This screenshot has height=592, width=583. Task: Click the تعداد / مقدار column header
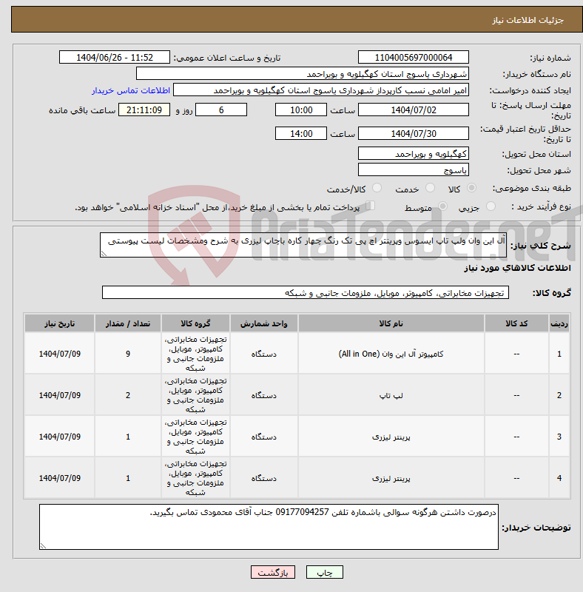[x=128, y=323]
